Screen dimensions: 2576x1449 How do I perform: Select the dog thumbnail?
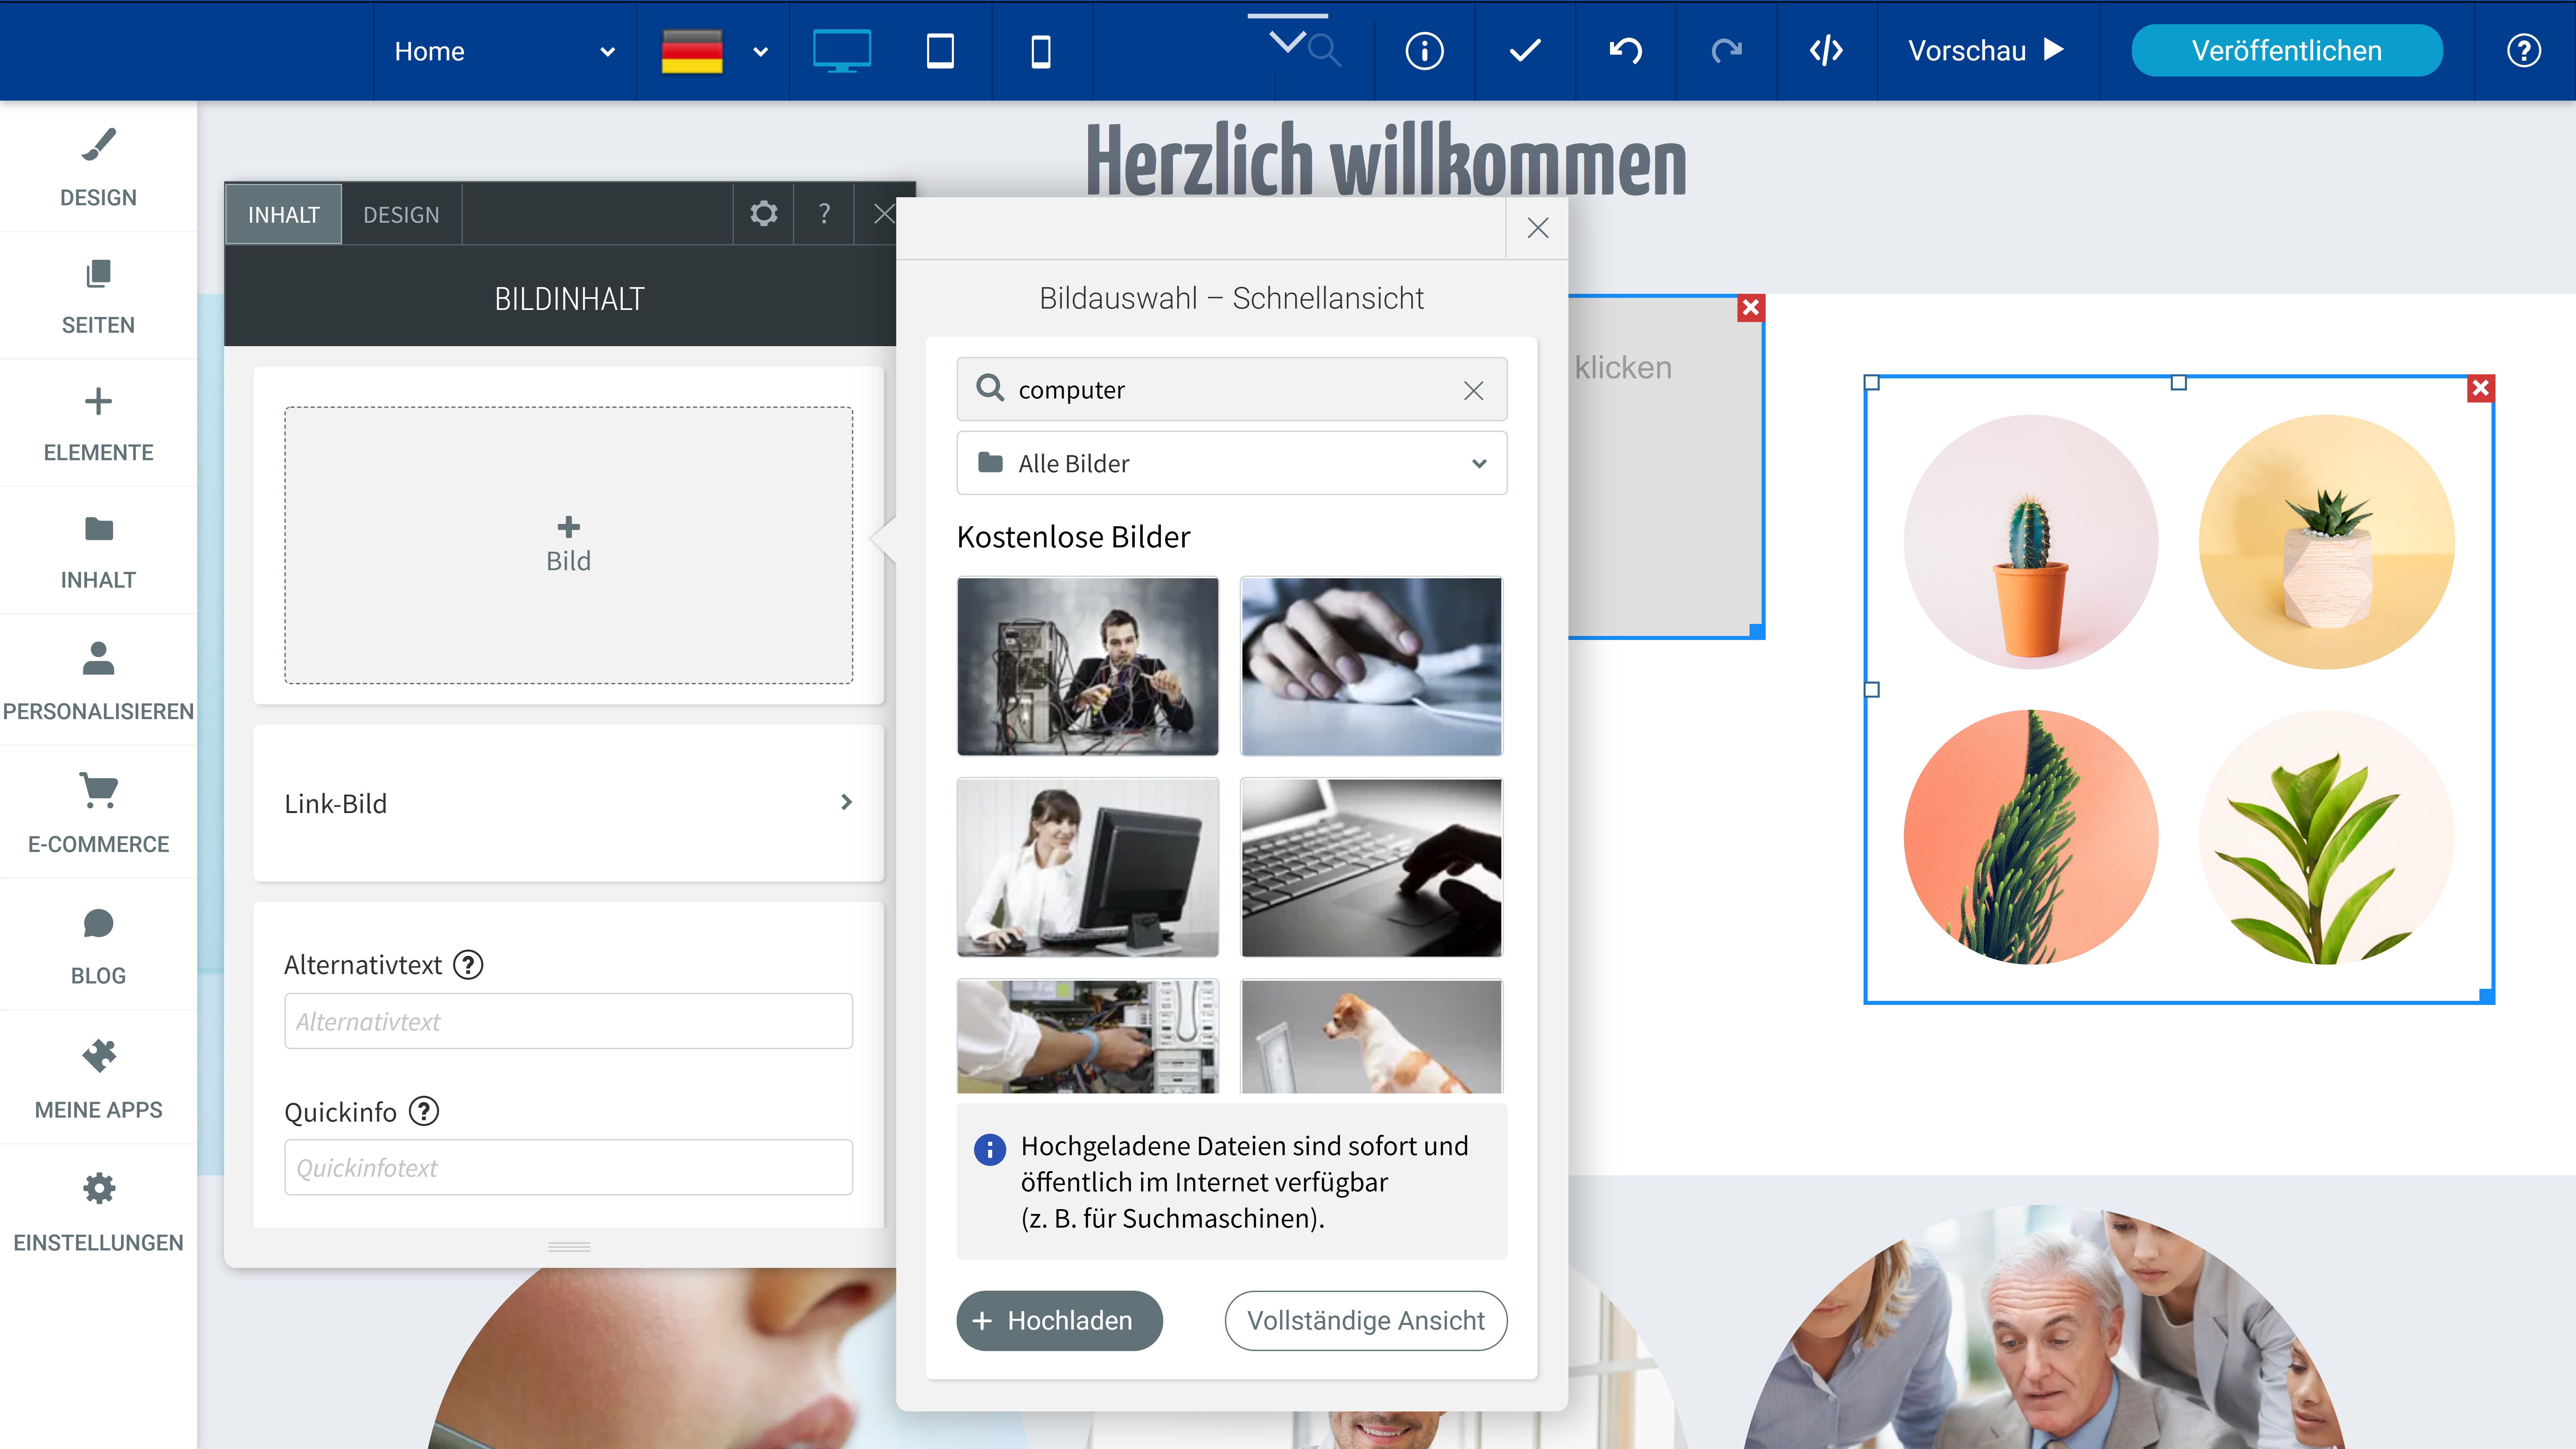1371,1036
